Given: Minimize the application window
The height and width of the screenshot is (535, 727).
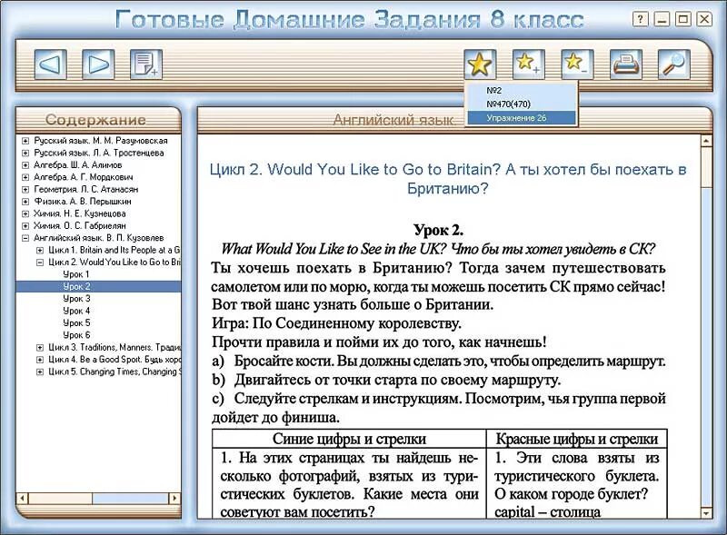Looking at the screenshot, I should point(662,19).
